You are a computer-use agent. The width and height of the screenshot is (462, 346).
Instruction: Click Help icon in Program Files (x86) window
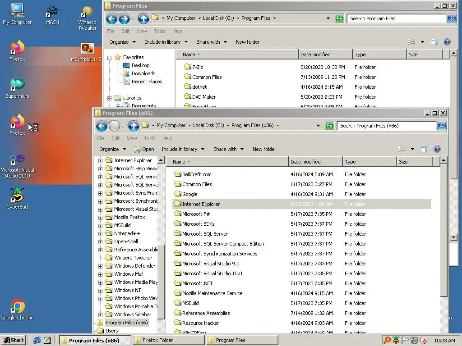tap(437, 149)
